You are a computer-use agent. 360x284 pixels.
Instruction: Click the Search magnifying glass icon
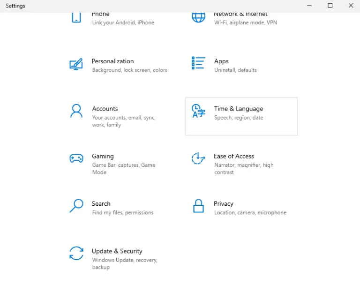(x=76, y=206)
